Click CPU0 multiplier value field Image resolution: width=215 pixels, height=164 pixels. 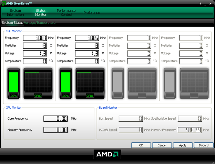(x=35, y=46)
